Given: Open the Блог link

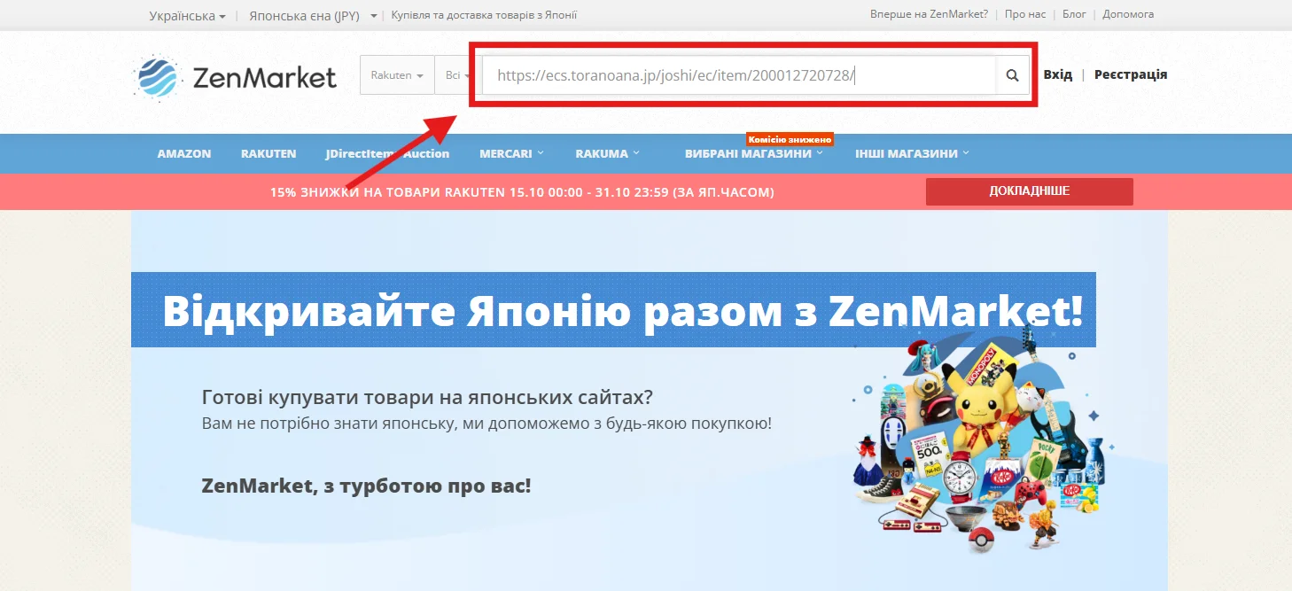Looking at the screenshot, I should point(1074,14).
